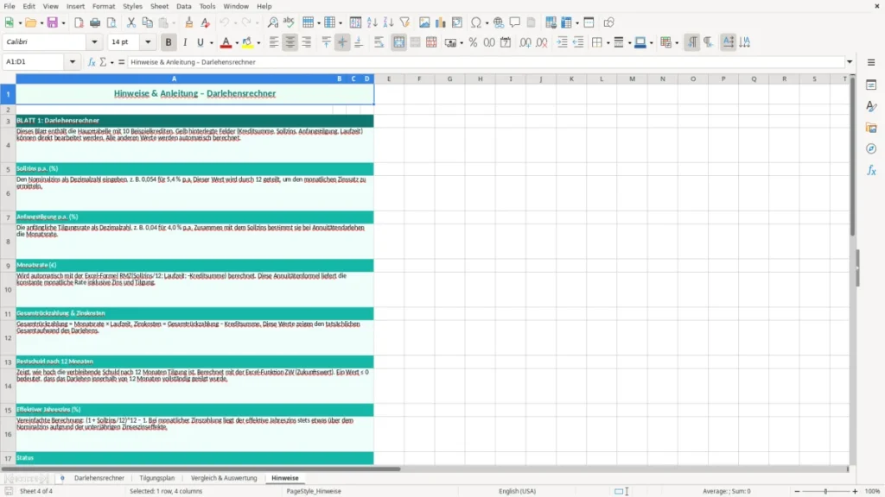
Task: Open the sidebar Navigator panel
Action: tap(871, 148)
